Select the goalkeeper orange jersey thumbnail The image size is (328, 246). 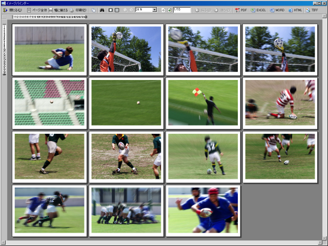tap(126, 49)
